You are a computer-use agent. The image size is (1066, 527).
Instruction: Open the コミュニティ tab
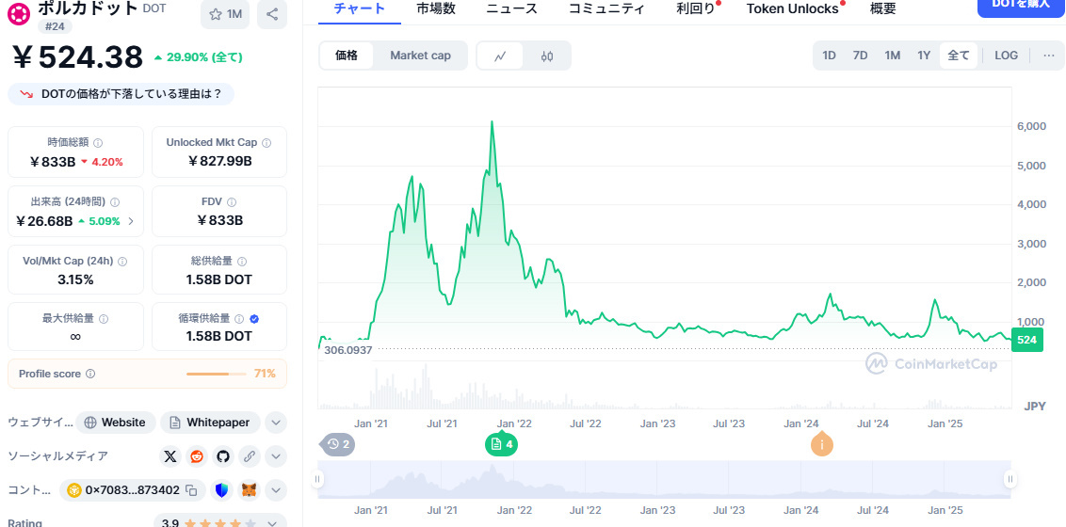(606, 8)
